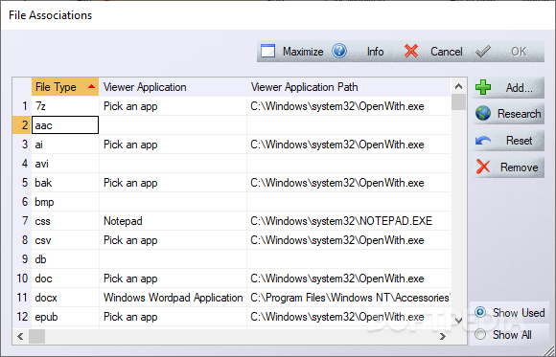Click the aac file type edit field

65,125
